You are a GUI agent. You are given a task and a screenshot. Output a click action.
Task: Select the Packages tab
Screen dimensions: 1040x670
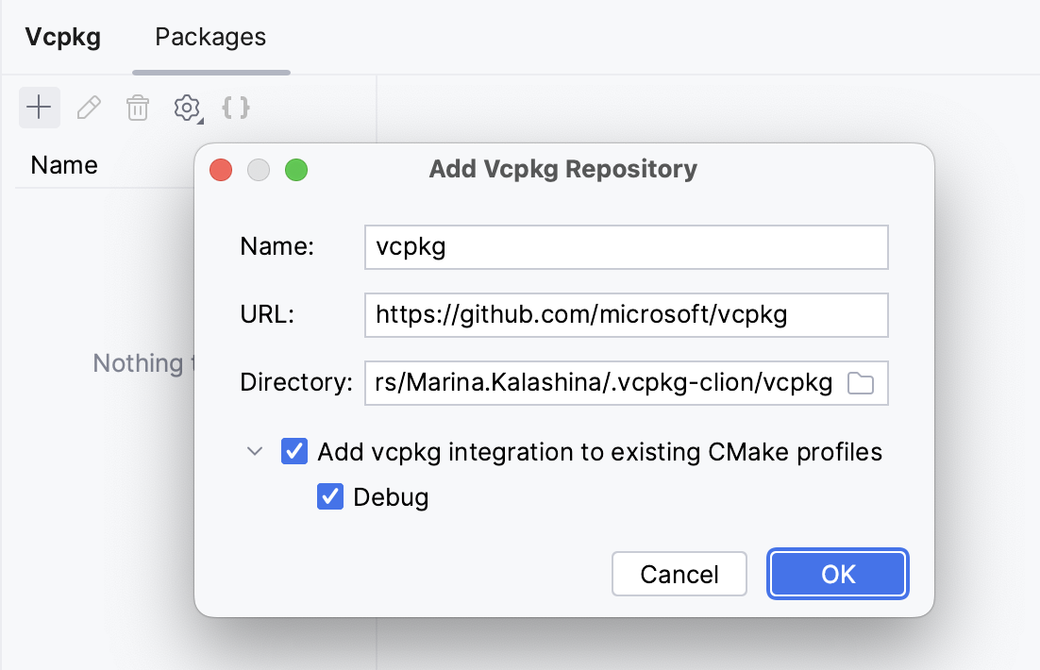pos(210,37)
